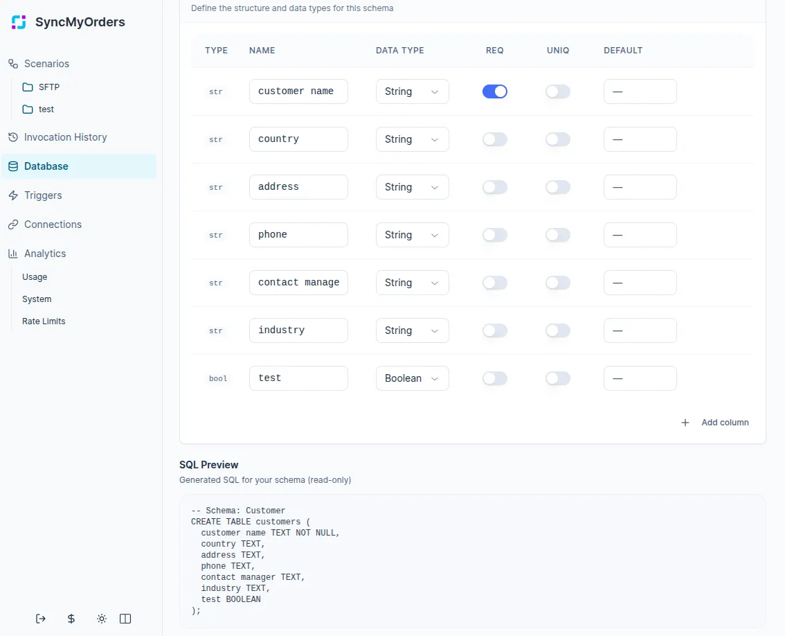Click the Analytics chart icon
Screen dimensions: 785x636
(x=12, y=254)
